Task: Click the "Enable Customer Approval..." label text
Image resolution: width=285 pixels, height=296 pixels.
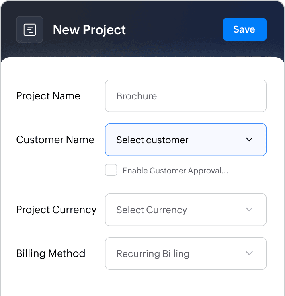Action: (x=176, y=171)
